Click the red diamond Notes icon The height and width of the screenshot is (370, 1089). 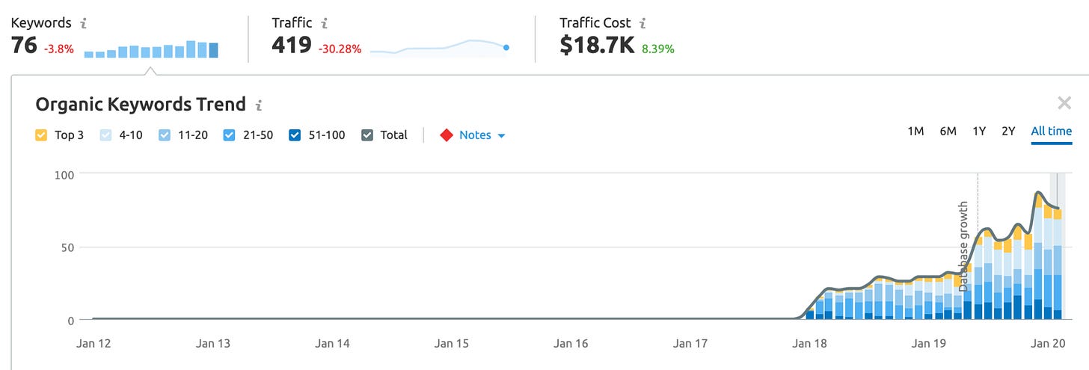point(447,135)
